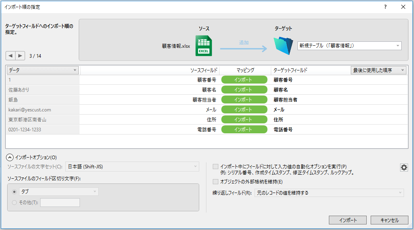
Task: Click the source file name 顧客情報.xlsx
Action: pyautogui.click(x=176, y=46)
